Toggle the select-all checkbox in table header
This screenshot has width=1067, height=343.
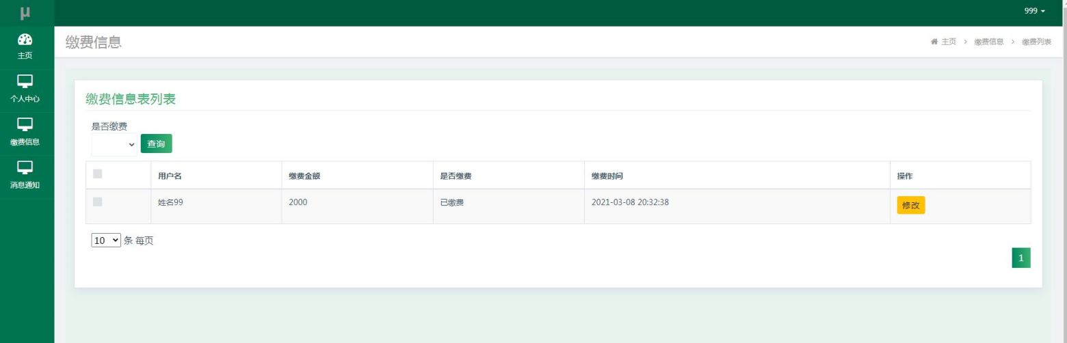[x=97, y=174]
